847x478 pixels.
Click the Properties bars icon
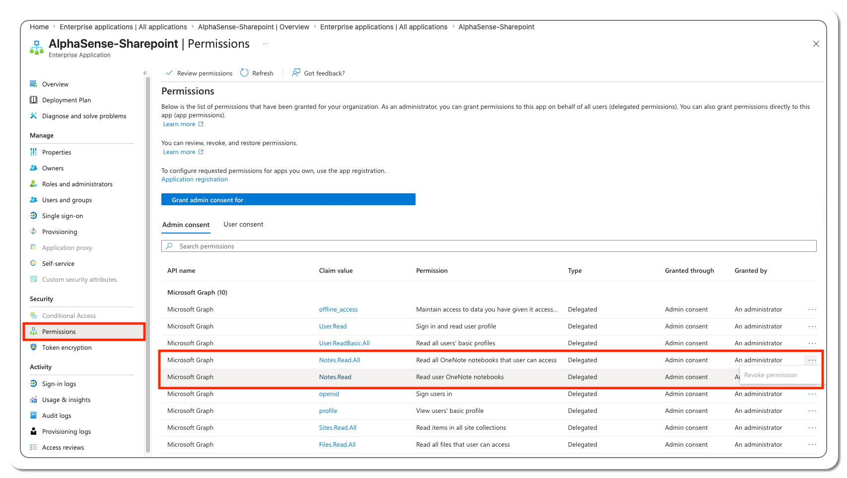click(33, 152)
